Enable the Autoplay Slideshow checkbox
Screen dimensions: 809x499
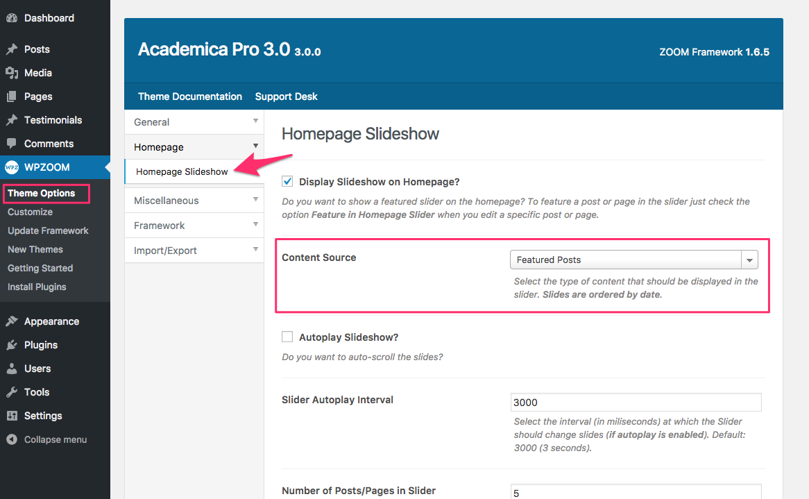pyautogui.click(x=287, y=337)
